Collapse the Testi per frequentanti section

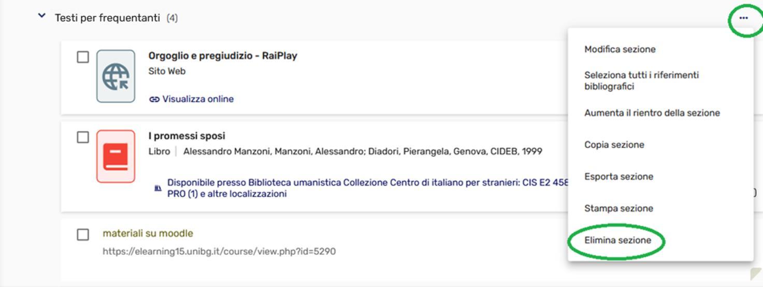pos(42,16)
